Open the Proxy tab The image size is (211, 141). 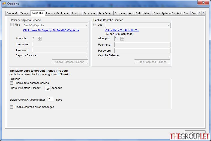(x=24, y=13)
